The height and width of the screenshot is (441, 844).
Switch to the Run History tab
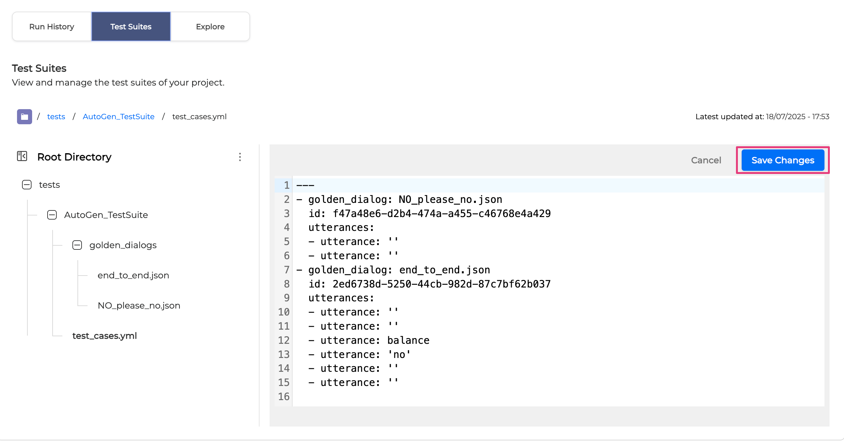tap(51, 26)
